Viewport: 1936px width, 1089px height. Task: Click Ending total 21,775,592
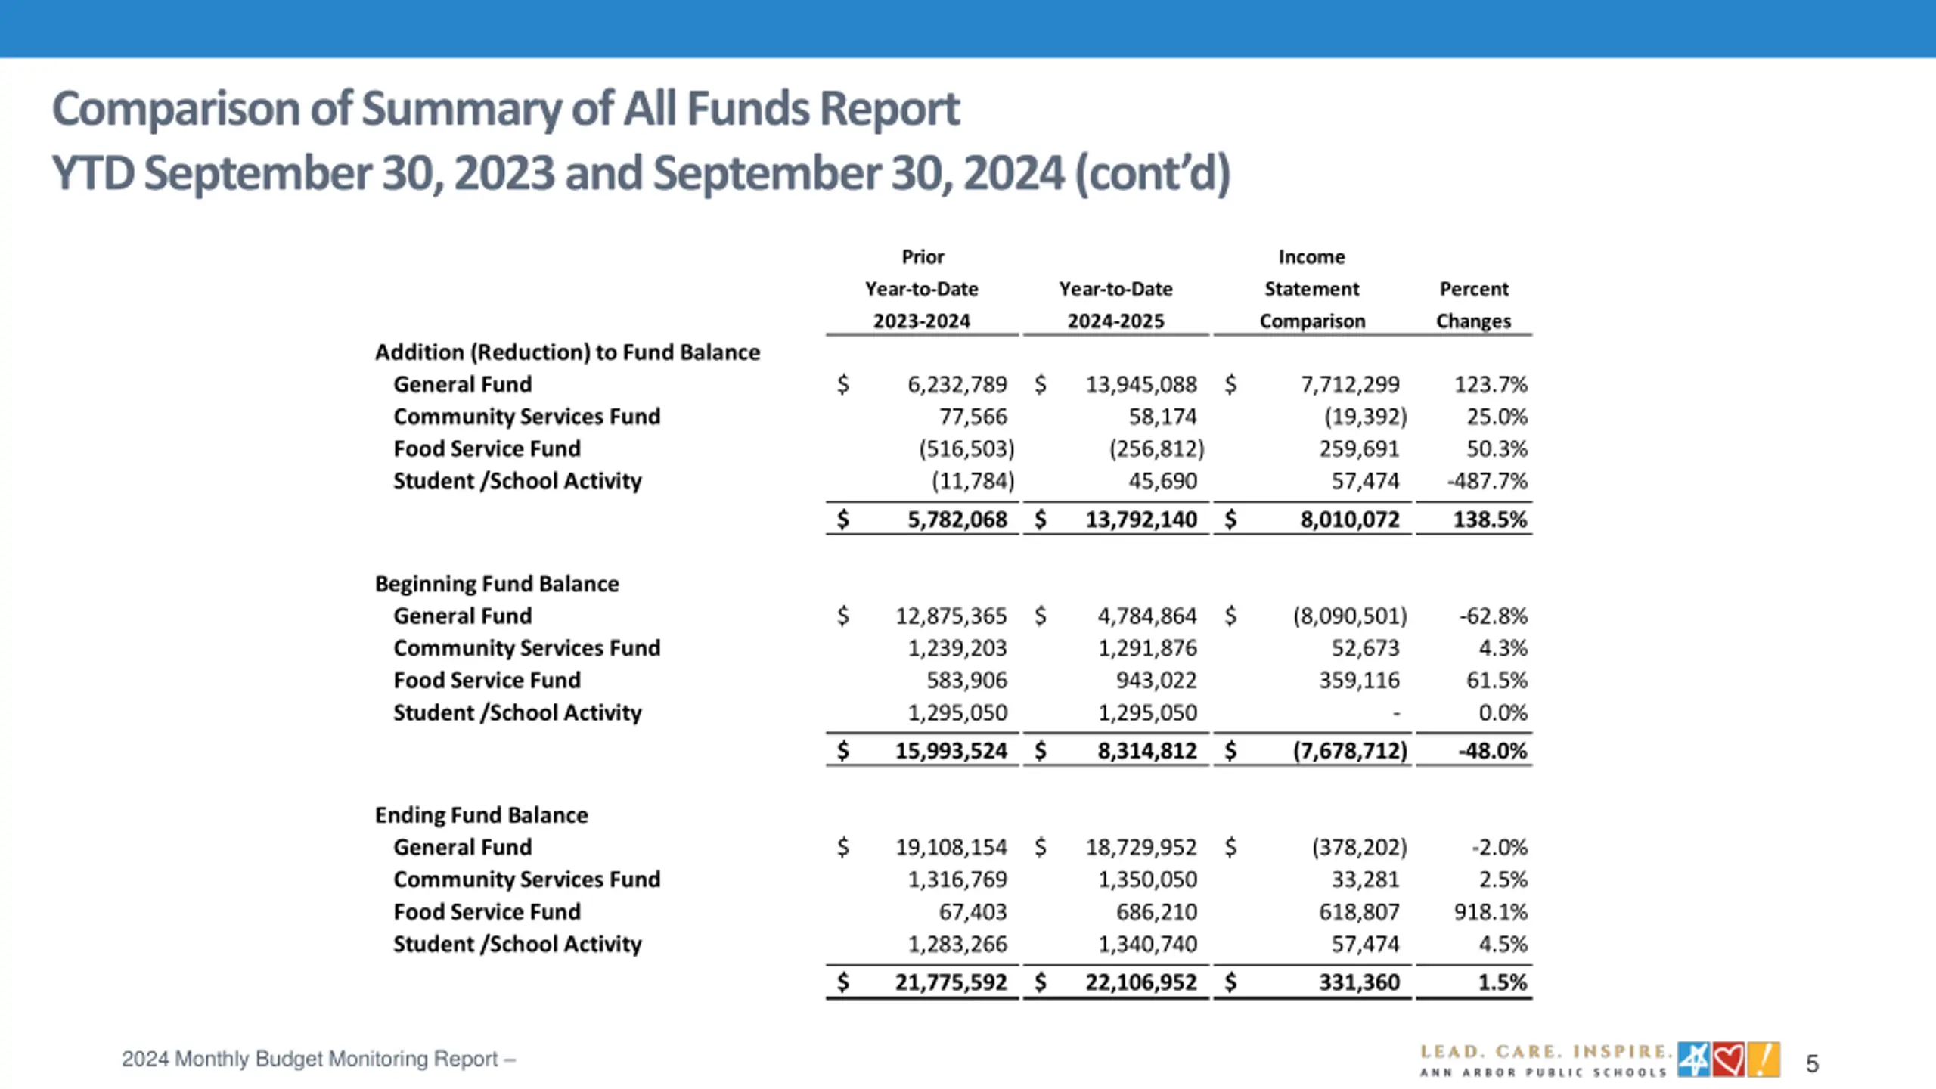(x=951, y=982)
